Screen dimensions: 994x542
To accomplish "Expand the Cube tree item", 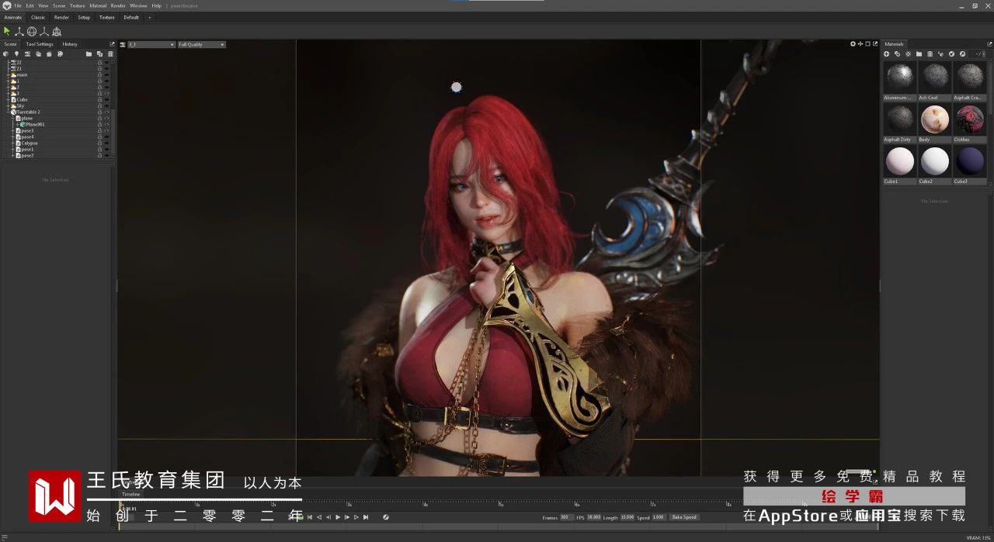I will (x=8, y=100).
